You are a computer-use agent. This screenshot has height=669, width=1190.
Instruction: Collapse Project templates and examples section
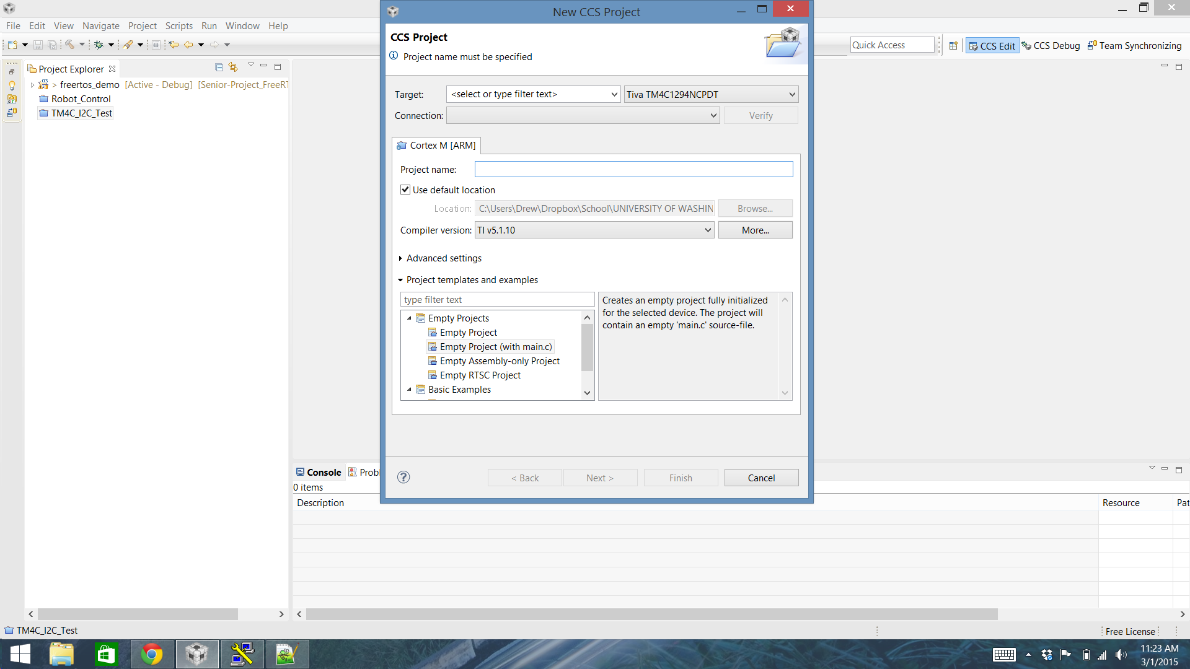coord(400,280)
